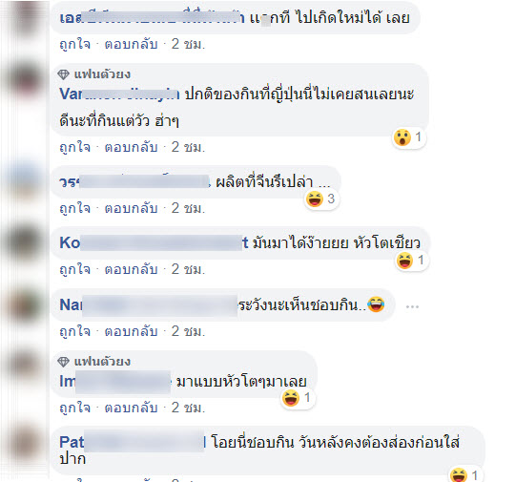
Task: Click the top fan diamond badge icon
Action: pyautogui.click(x=63, y=74)
